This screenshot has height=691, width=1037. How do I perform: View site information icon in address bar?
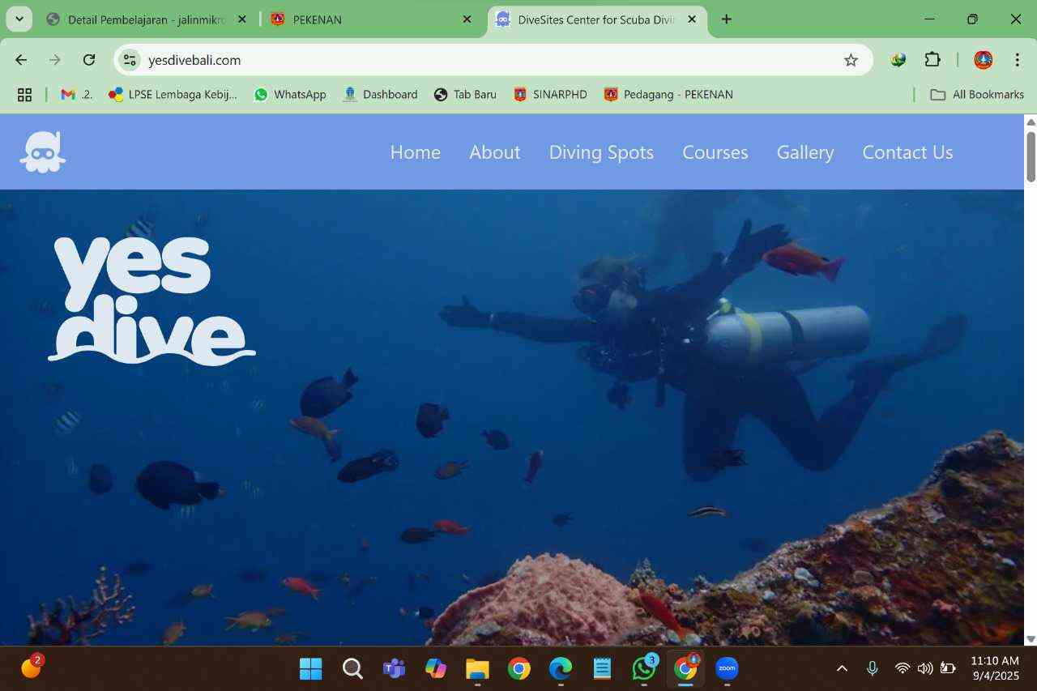130,60
